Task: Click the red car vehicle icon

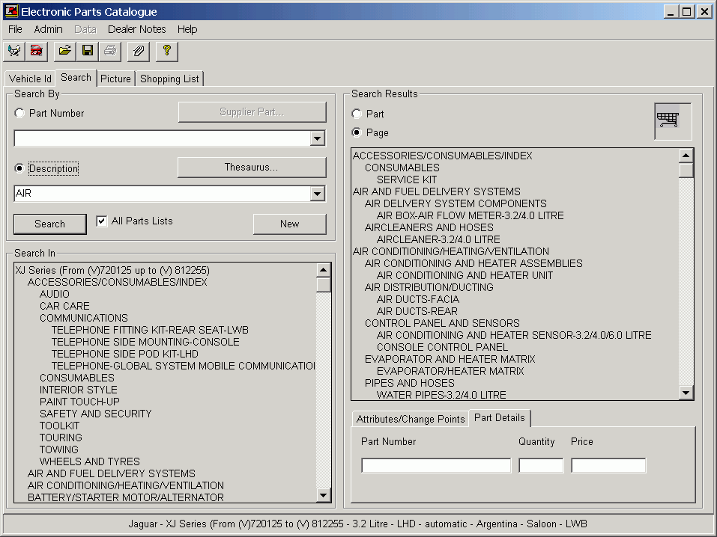Action: (x=36, y=51)
